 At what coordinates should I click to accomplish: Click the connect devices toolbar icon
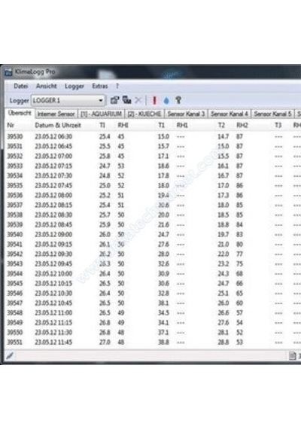tap(126, 100)
